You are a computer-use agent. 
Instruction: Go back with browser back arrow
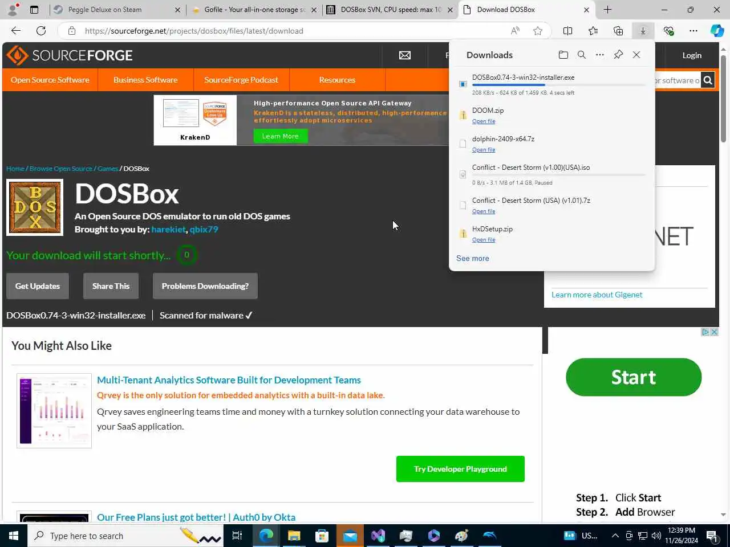(16, 31)
